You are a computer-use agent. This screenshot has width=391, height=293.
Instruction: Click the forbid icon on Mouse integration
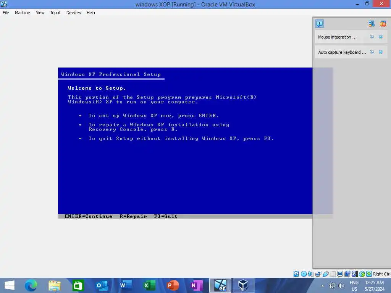click(x=372, y=37)
